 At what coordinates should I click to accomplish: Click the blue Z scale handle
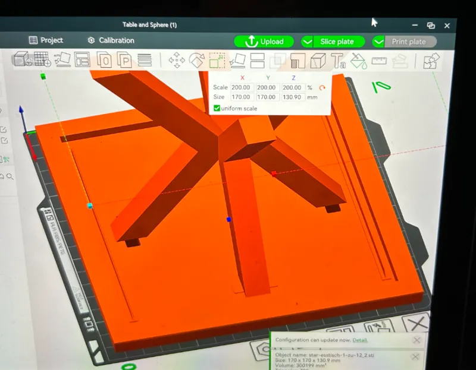coord(229,219)
